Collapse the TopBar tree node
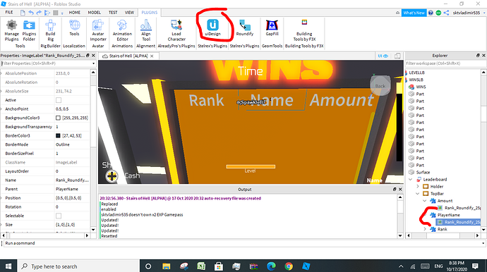Viewport: 487px width, 272px height. (418, 194)
